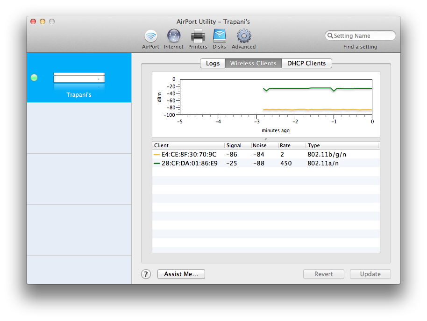Click the 802.11a/n type cell

point(323,164)
